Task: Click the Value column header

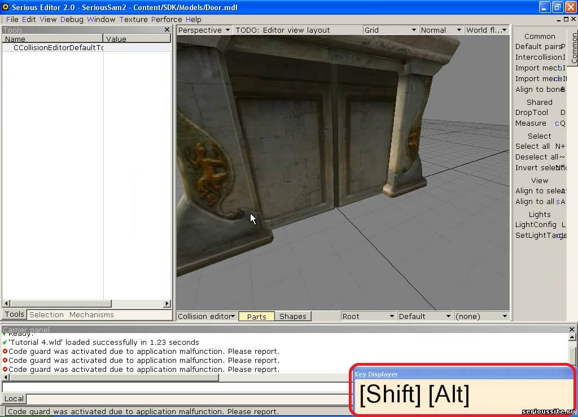Action: tap(137, 39)
